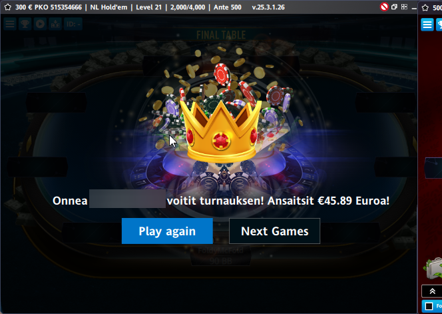Click the dimmed cashier deposit icon
Image resolution: width=442 pixels, height=314 pixels.
[x=55, y=24]
